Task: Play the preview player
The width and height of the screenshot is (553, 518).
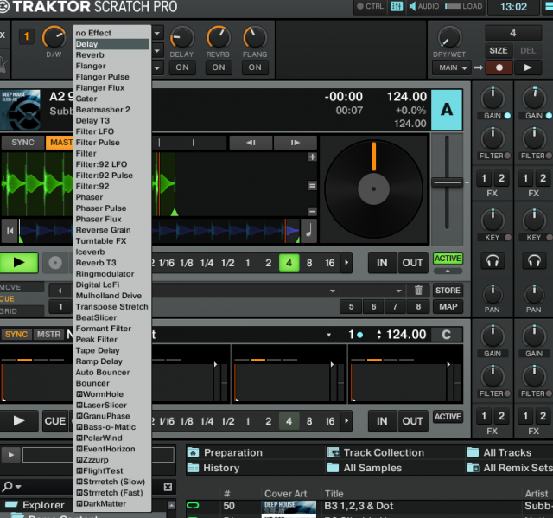Action: click(10, 455)
